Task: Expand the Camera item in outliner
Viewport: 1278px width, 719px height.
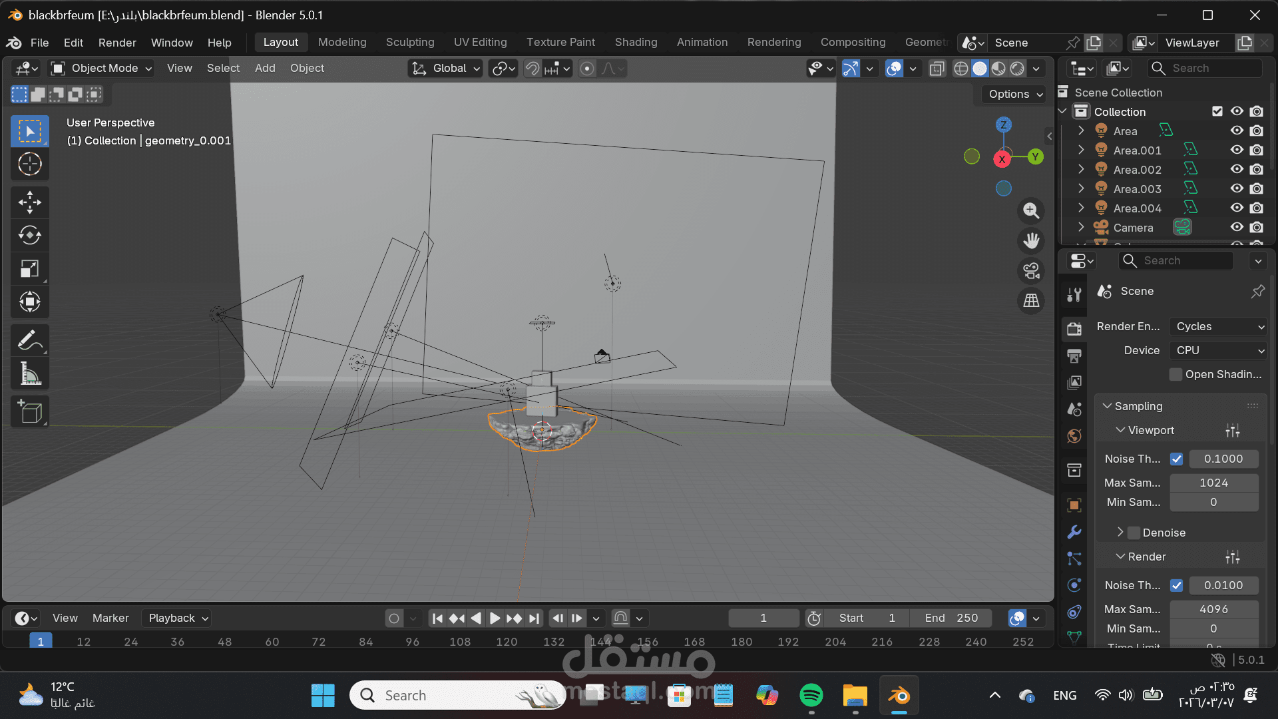Action: coord(1081,228)
